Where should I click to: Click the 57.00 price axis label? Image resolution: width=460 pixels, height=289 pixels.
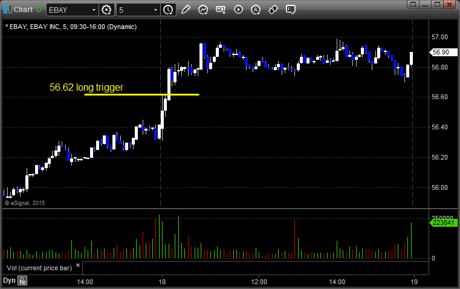439,37
